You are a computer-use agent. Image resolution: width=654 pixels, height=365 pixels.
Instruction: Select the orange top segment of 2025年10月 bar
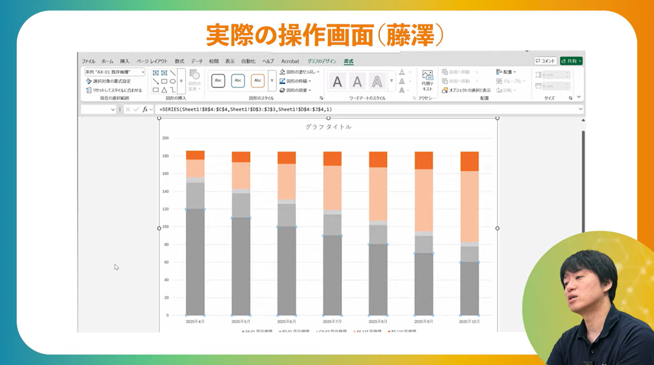[x=469, y=161]
